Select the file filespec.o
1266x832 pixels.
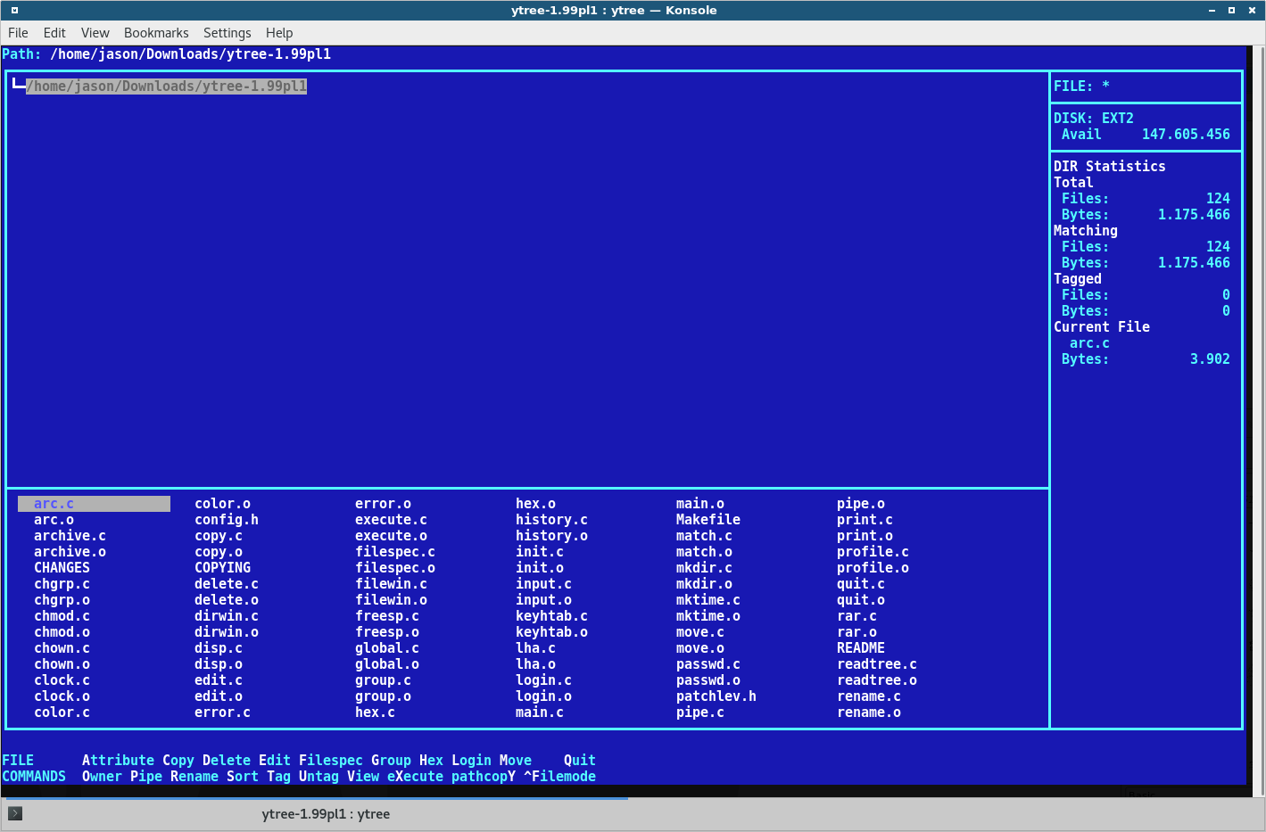pyautogui.click(x=395, y=568)
